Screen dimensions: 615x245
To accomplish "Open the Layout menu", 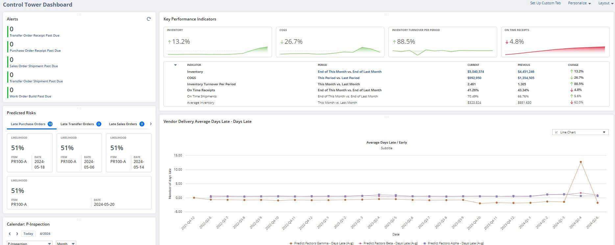I will point(606,3).
